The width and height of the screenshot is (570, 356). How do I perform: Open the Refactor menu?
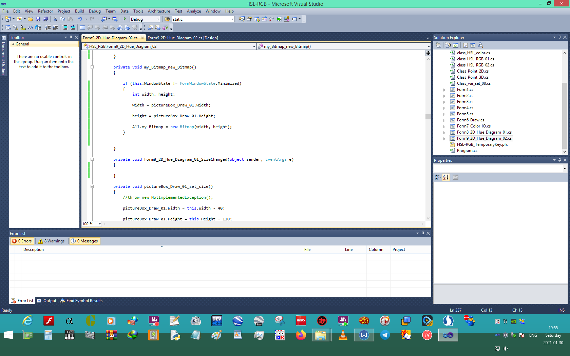pos(45,11)
